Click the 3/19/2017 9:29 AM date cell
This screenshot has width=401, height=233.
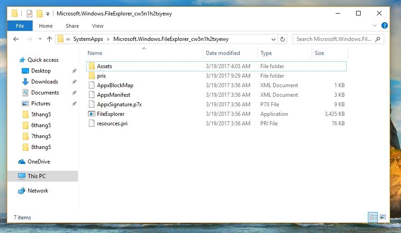click(228, 75)
